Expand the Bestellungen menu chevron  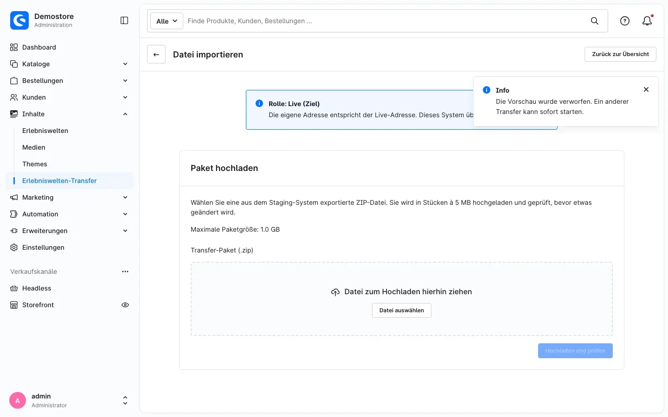(125, 81)
